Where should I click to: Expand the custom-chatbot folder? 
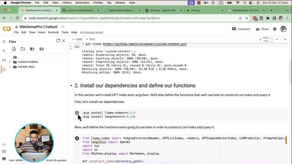point(10,62)
